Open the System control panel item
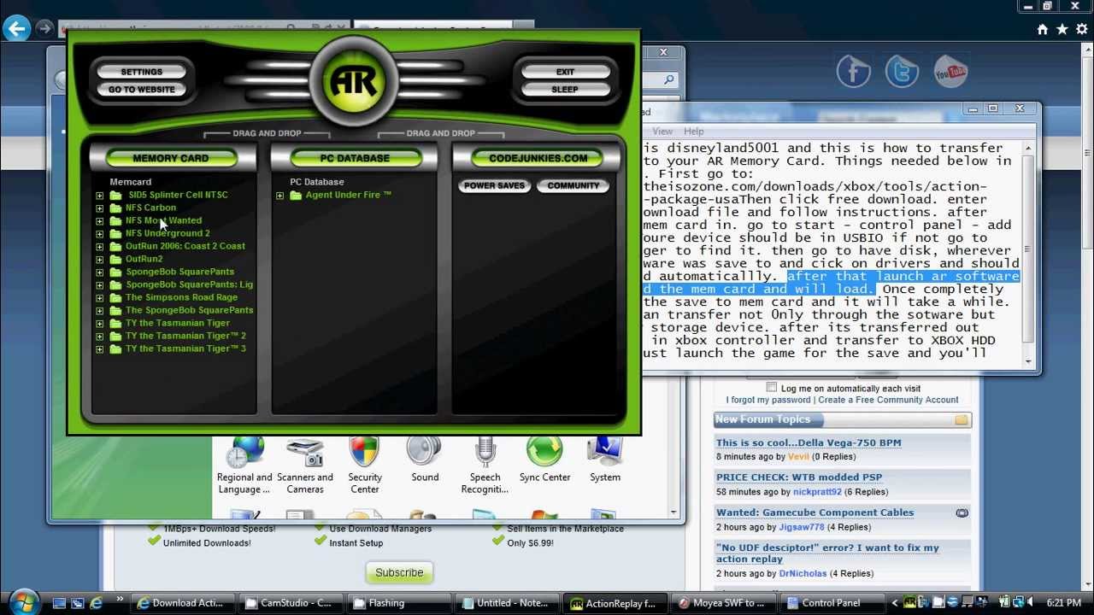This screenshot has width=1094, height=615. (x=605, y=461)
